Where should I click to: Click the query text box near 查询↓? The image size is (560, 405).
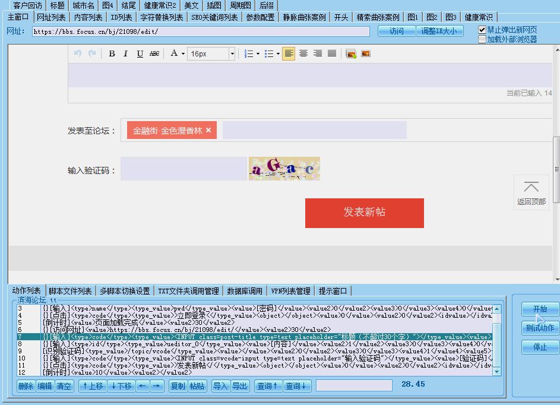click(355, 385)
